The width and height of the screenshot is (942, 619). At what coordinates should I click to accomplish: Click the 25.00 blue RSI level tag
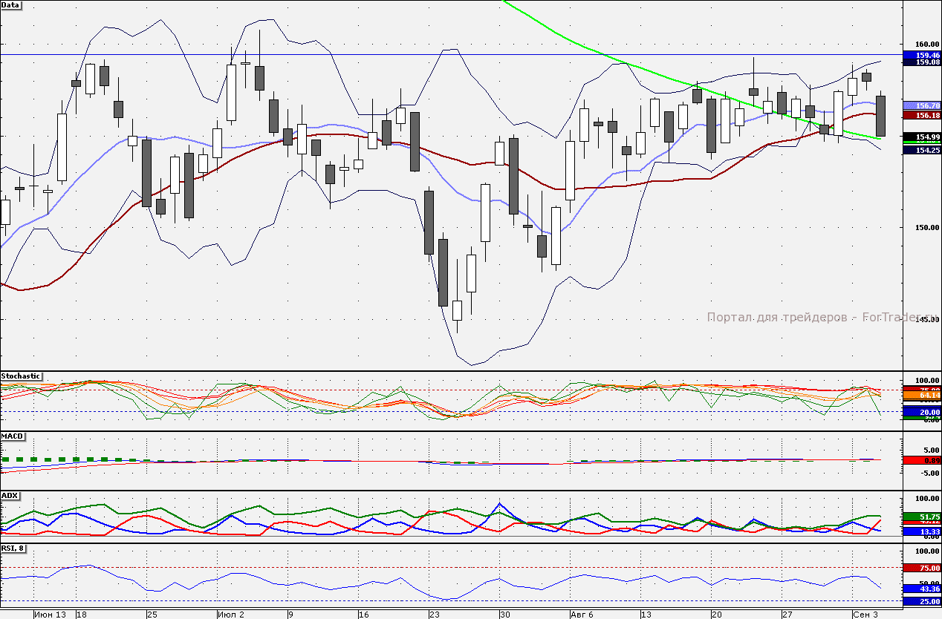(x=922, y=601)
